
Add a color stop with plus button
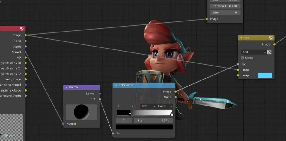[x=118, y=106]
